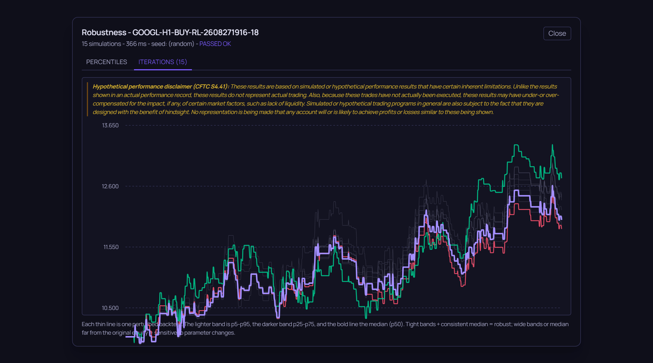653x363 pixels.
Task: Click the PASSED OK status text
Action: (x=215, y=44)
